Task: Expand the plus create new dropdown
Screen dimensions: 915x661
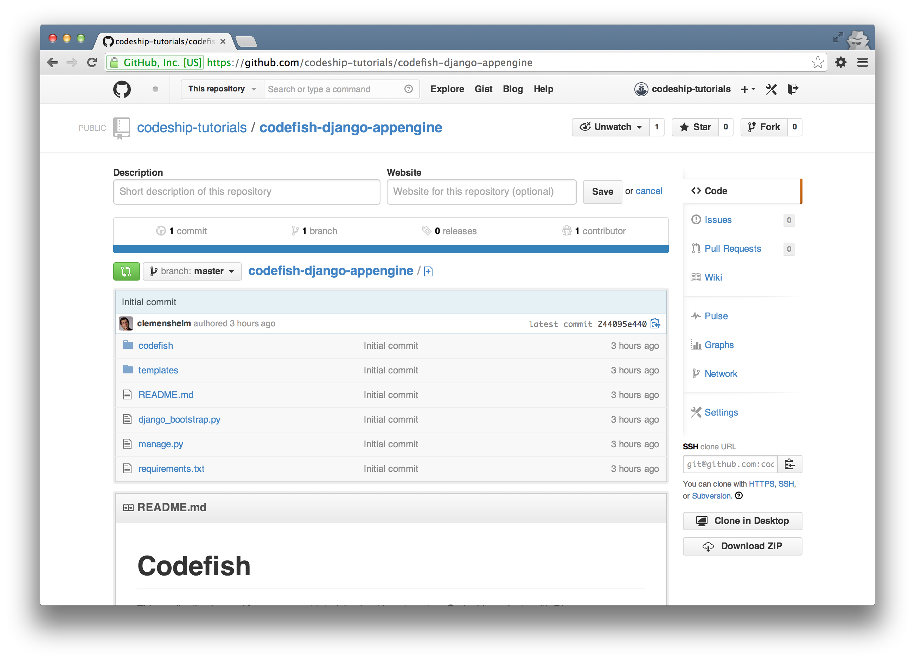Action: pyautogui.click(x=748, y=89)
